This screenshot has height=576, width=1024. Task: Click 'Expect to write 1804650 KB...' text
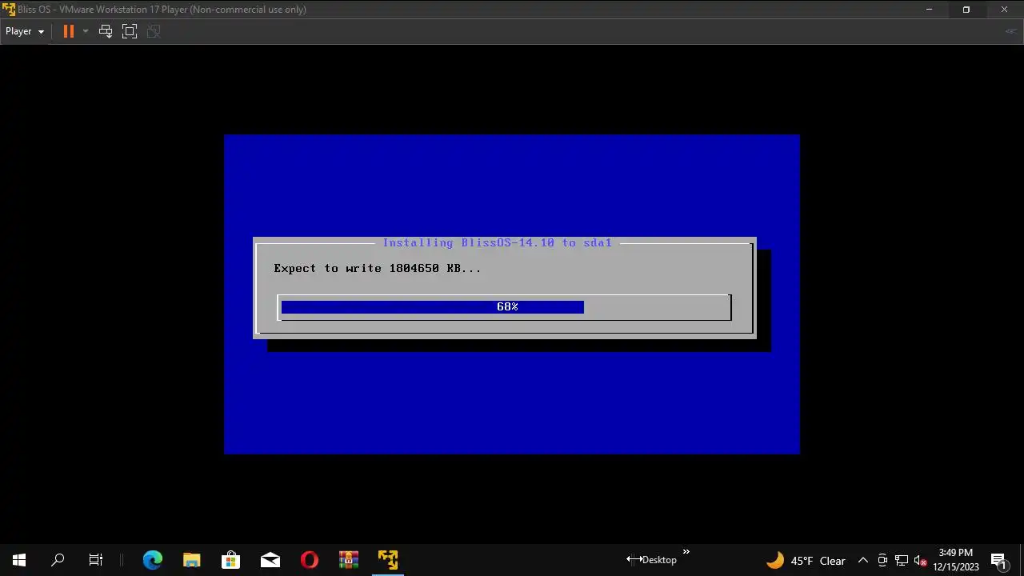[378, 268]
